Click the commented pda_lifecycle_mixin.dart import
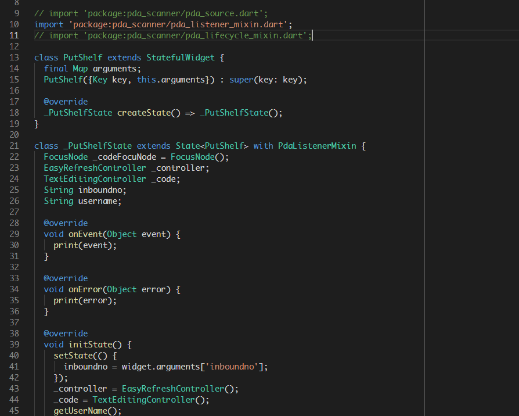The width and height of the screenshot is (519, 416). pyautogui.click(x=173, y=35)
